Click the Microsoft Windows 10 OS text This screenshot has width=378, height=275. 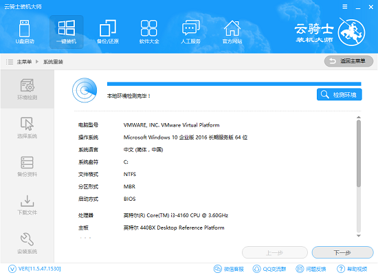186,137
